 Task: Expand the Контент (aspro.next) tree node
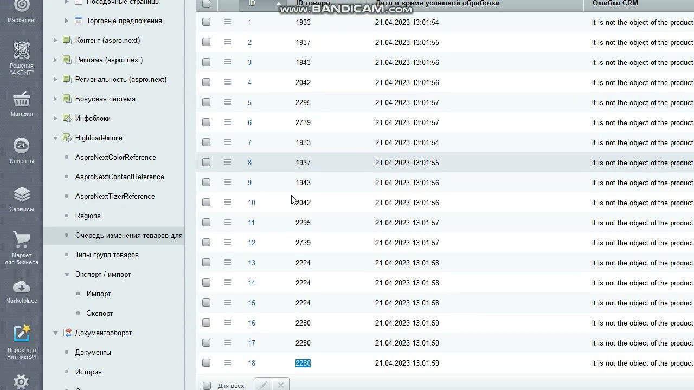55,40
